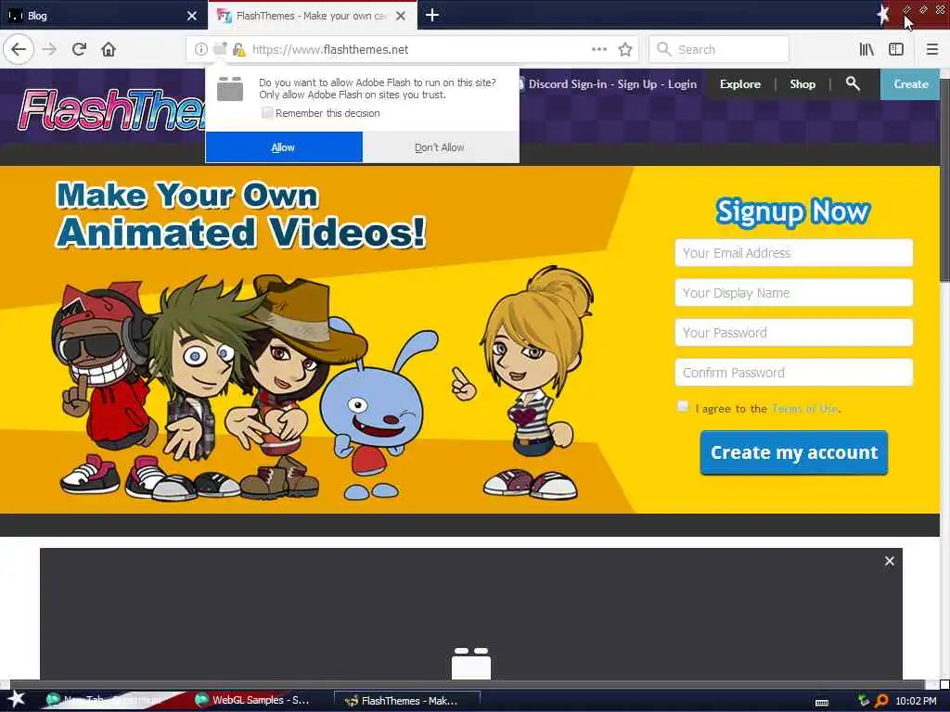
Task: Reload the page with the refresh icon
Action: pyautogui.click(x=79, y=49)
